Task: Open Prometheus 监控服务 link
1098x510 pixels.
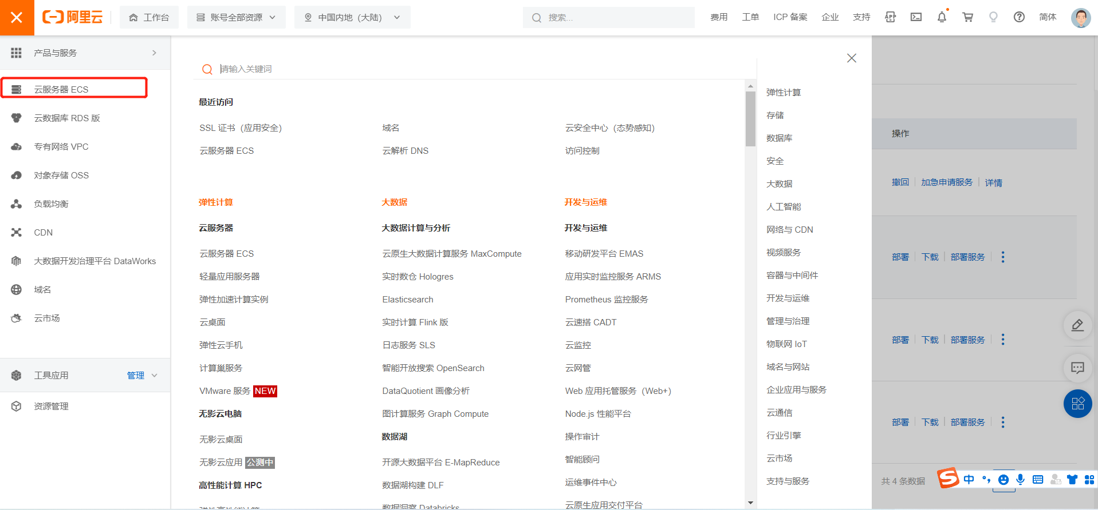Action: click(607, 299)
